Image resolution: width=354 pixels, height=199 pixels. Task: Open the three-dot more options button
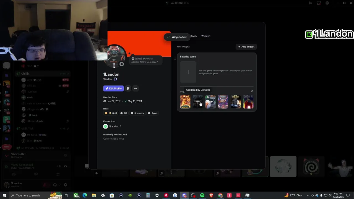click(x=136, y=88)
